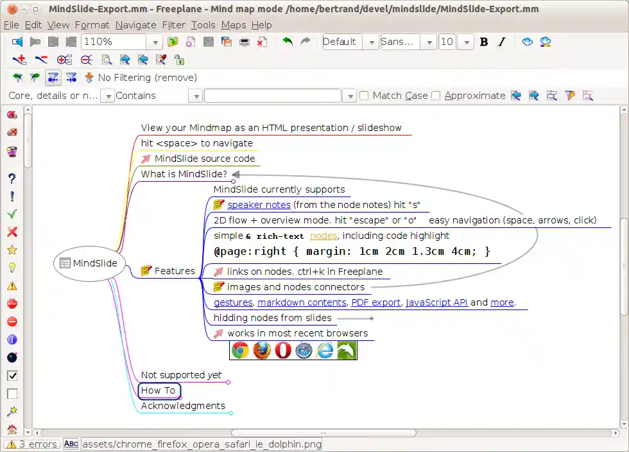
Task: Open the Default style dropdown
Action: pyautogui.click(x=371, y=42)
